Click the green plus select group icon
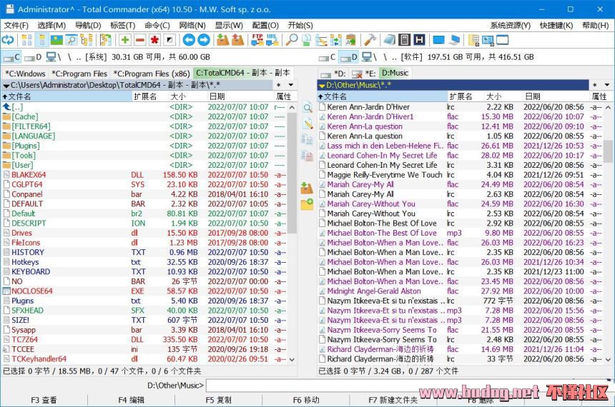This screenshot has width=615, height=407. click(x=125, y=40)
